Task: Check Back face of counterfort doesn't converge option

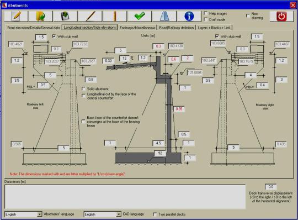Action: click(x=83, y=121)
